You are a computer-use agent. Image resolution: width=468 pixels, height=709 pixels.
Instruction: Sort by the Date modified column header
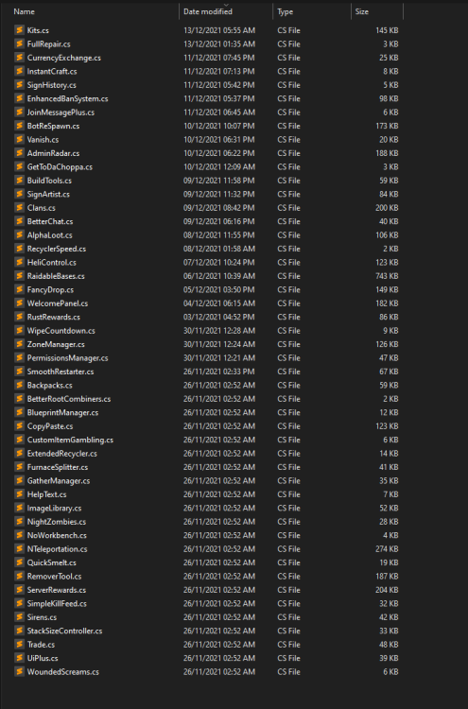[226, 11]
